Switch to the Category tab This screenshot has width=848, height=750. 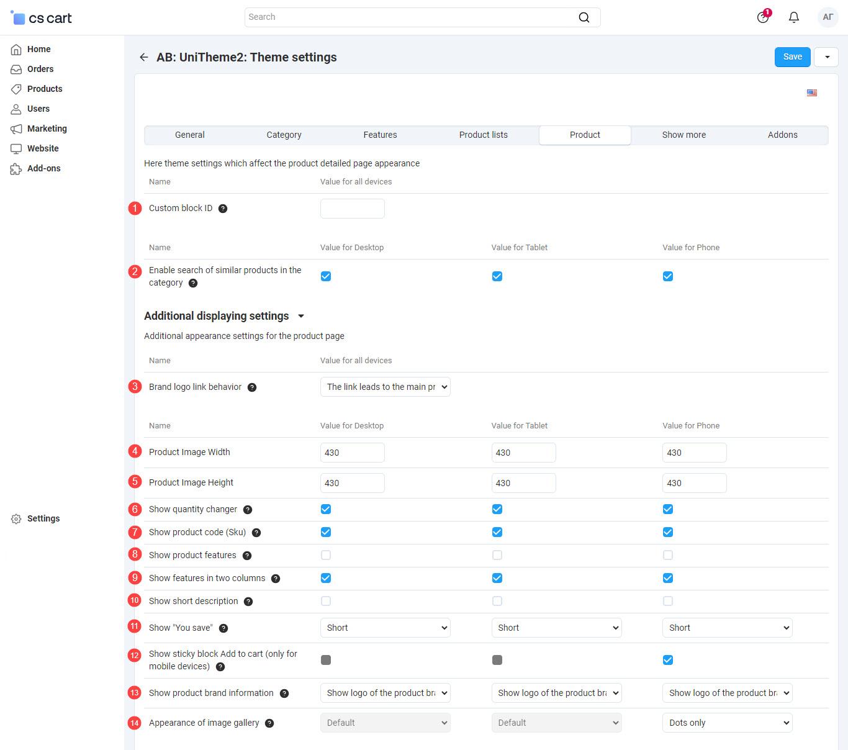coord(284,135)
